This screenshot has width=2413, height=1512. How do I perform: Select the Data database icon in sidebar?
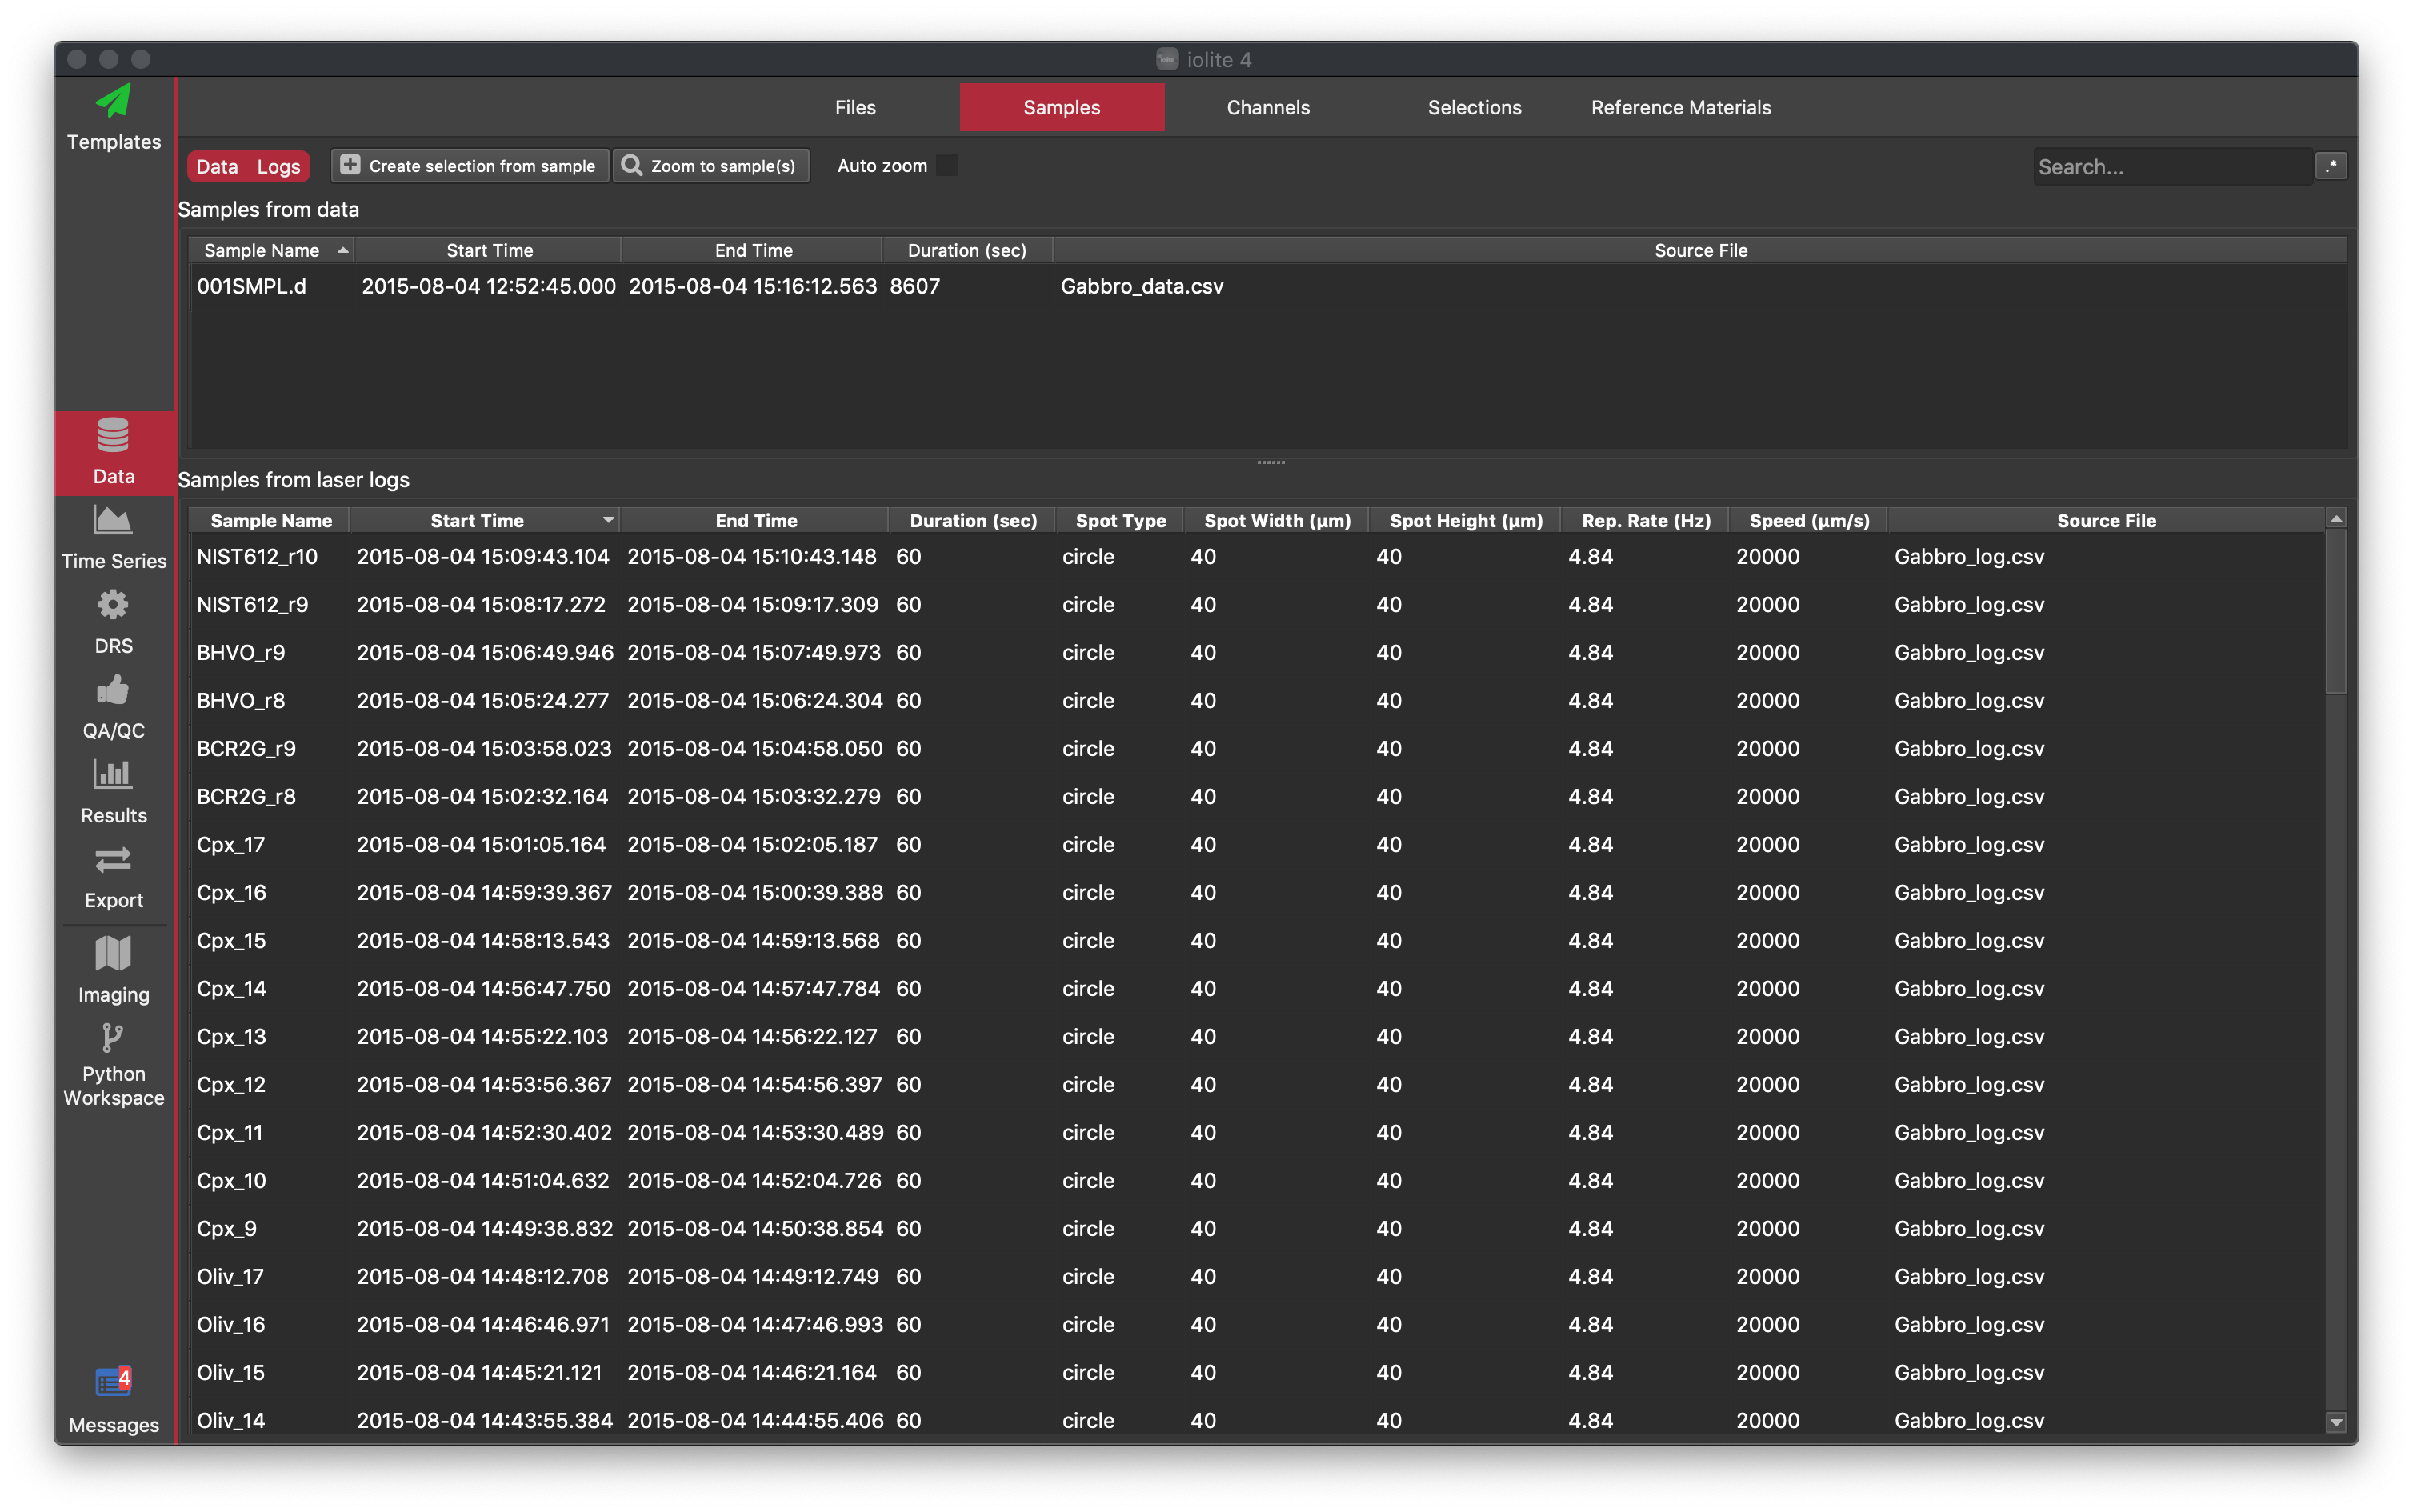click(113, 436)
